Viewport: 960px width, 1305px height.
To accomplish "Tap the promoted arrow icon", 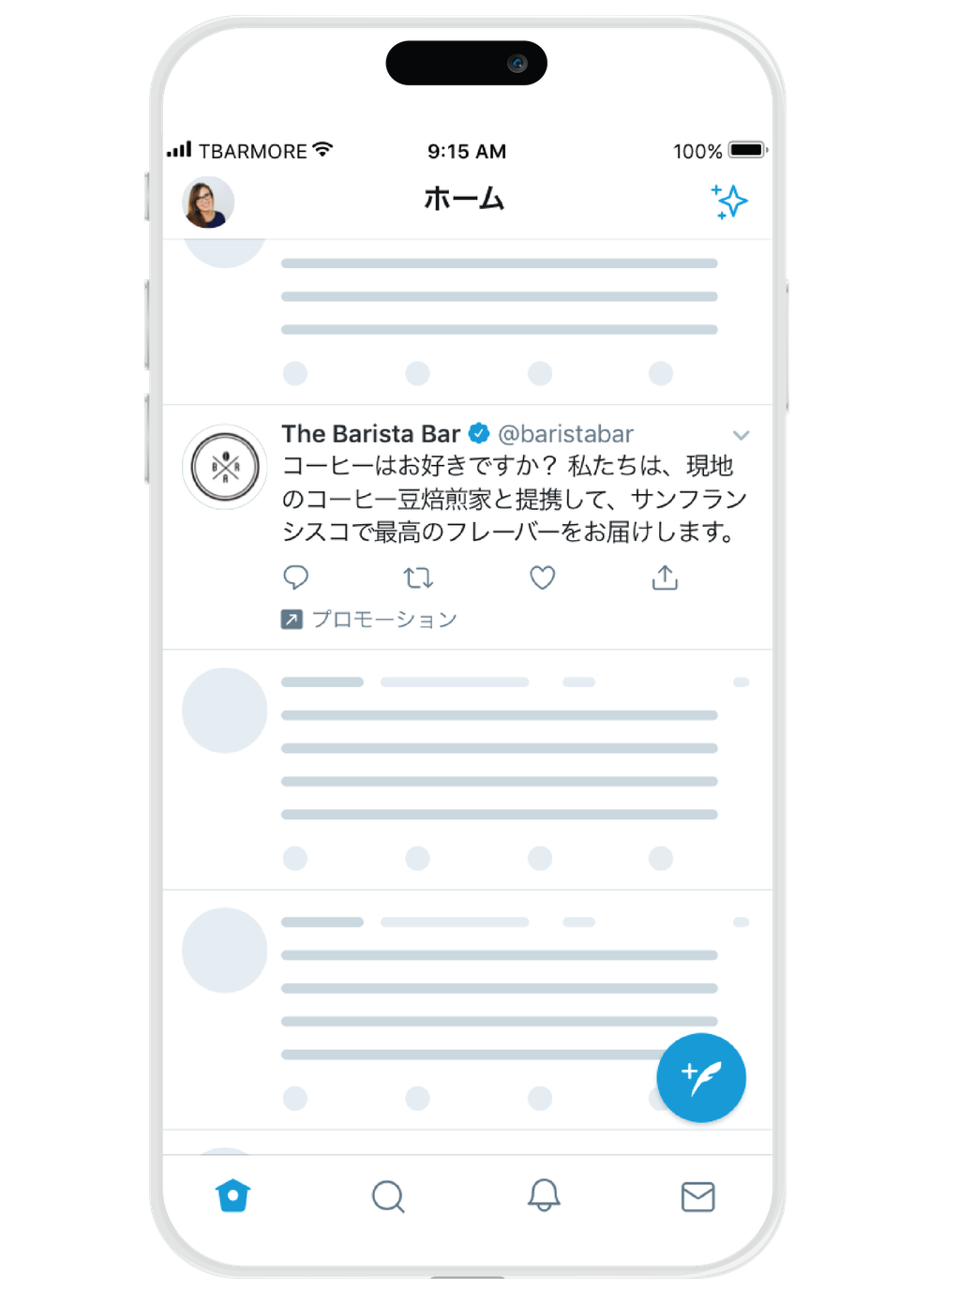I will click(x=292, y=620).
